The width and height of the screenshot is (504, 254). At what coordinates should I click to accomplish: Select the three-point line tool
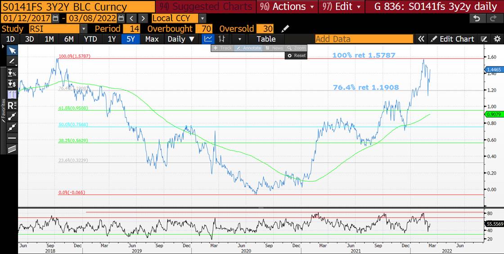[12, 127]
